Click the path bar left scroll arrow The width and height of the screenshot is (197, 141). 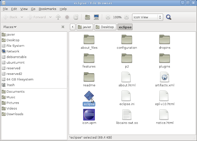click(x=73, y=27)
